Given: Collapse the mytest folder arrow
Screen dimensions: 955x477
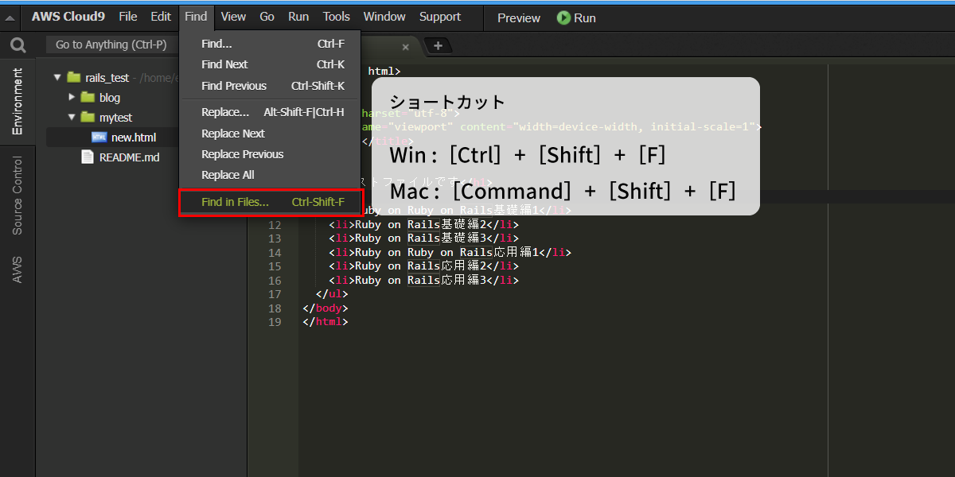Looking at the screenshot, I should [72, 118].
